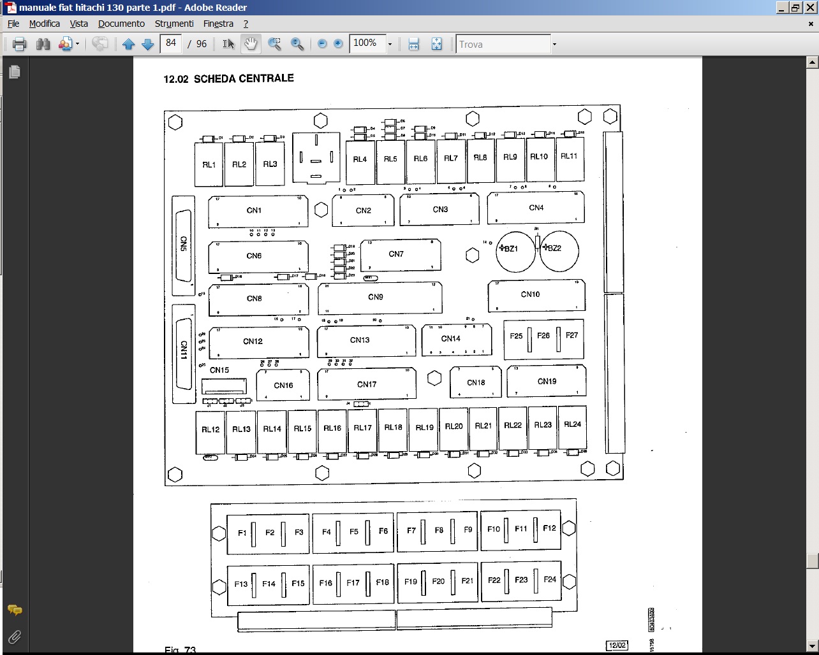The image size is (819, 655).
Task: Click the zoom in plus button
Action: click(x=338, y=44)
